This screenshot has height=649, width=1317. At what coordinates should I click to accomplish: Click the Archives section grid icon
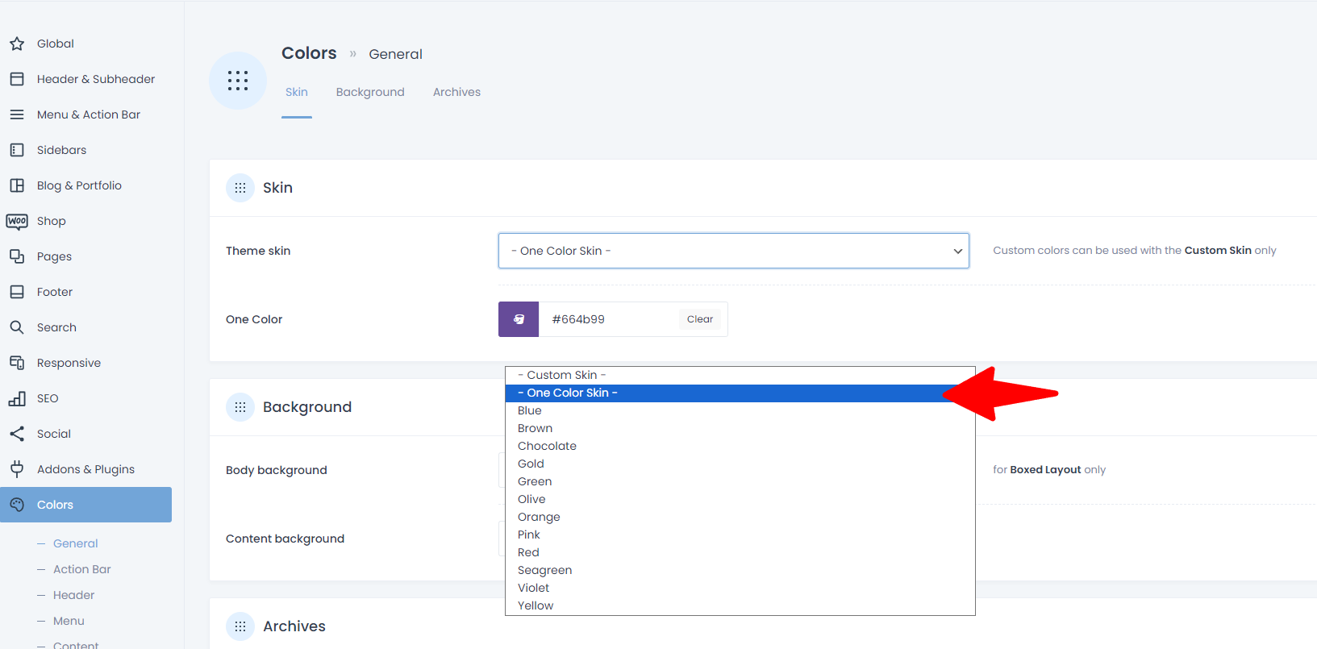coord(240,626)
